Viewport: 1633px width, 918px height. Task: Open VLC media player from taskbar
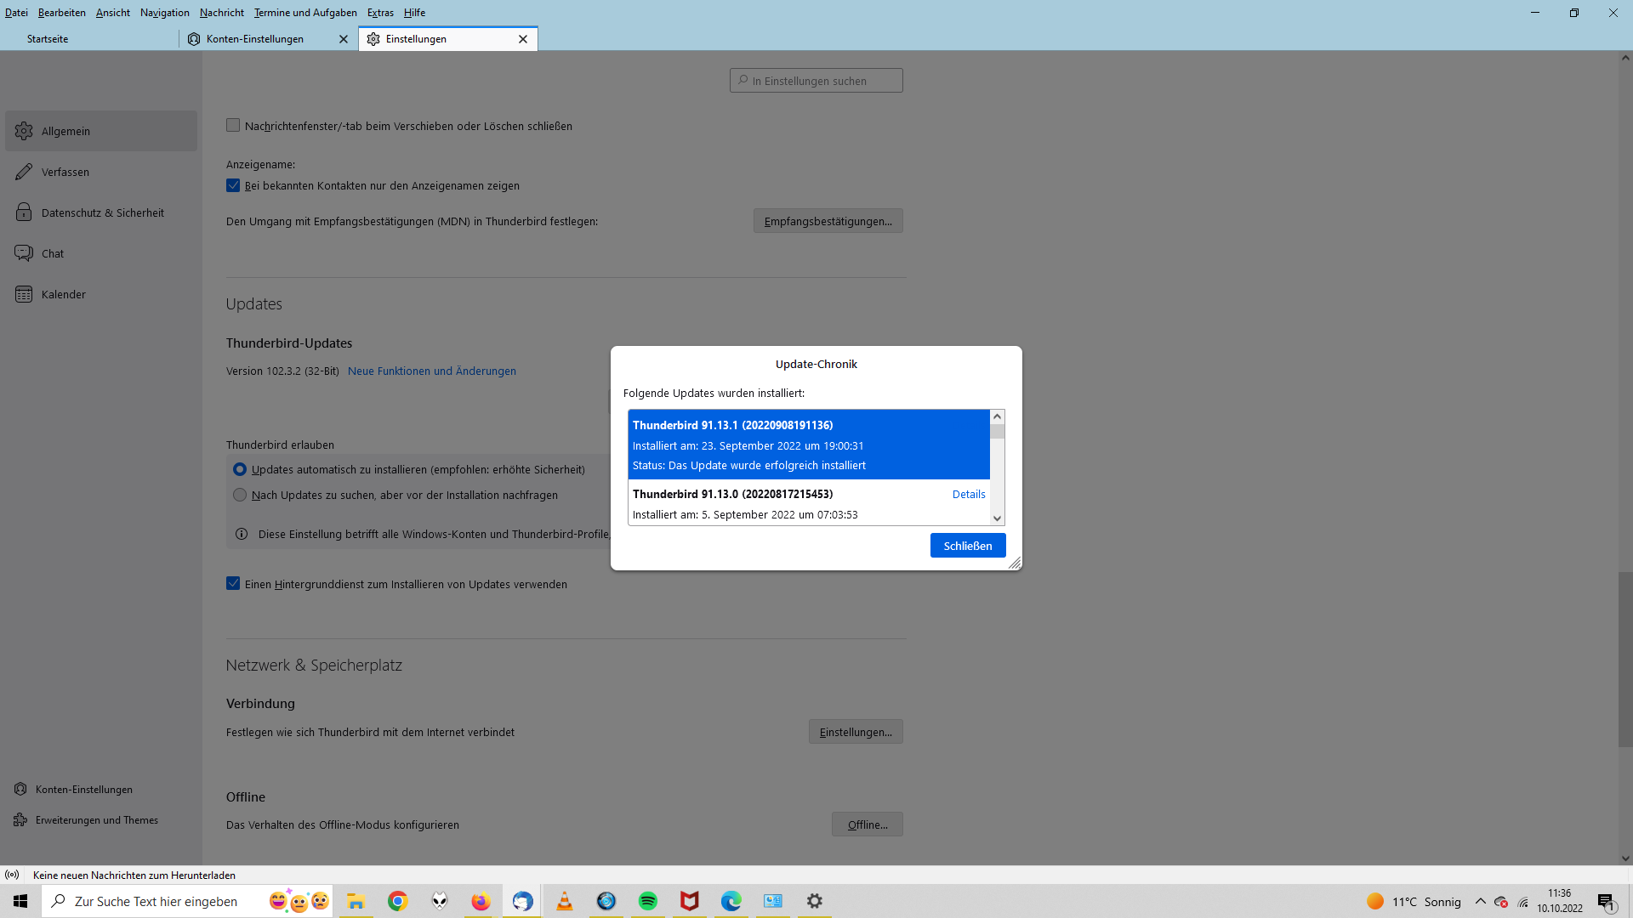(x=564, y=901)
